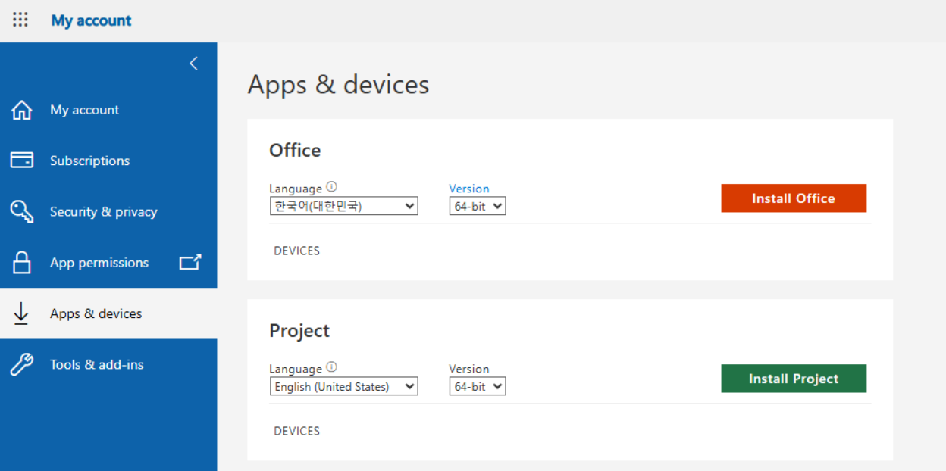
Task: Click the home icon beside My account
Action: click(22, 111)
